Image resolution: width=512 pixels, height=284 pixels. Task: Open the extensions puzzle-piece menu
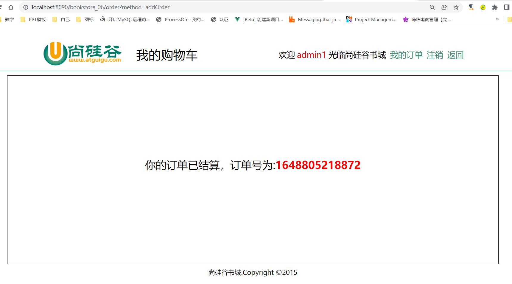tap(495, 7)
